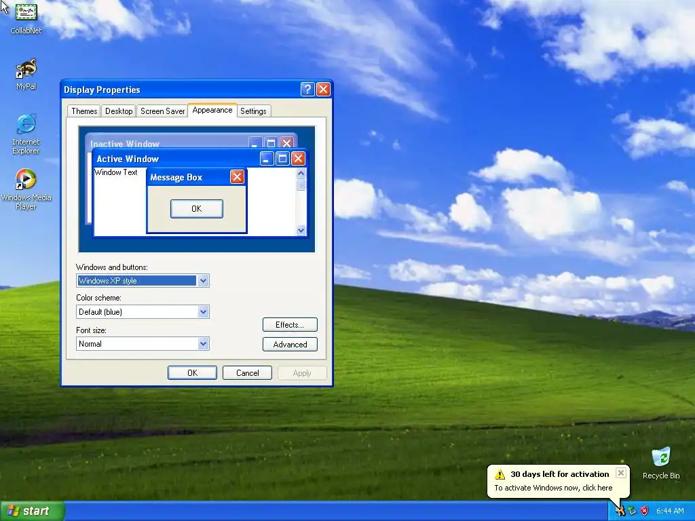Click the help question mark button
The image size is (695, 521).
(x=307, y=89)
